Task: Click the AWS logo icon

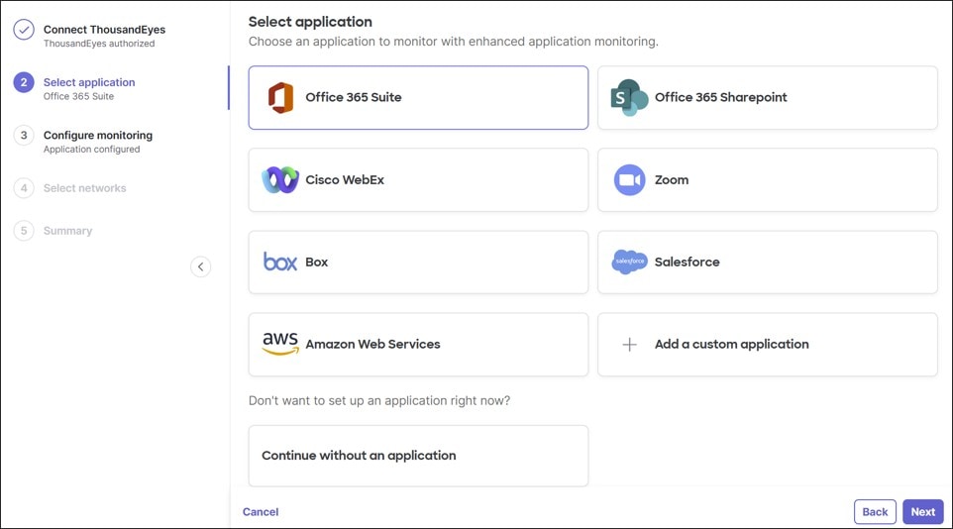Action: [280, 344]
